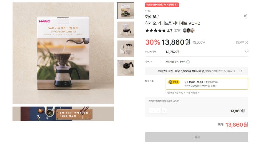Select the first product box thumbnail
Image resolution: width=255 pixels, height=146 pixels.
pyautogui.click(x=126, y=11)
